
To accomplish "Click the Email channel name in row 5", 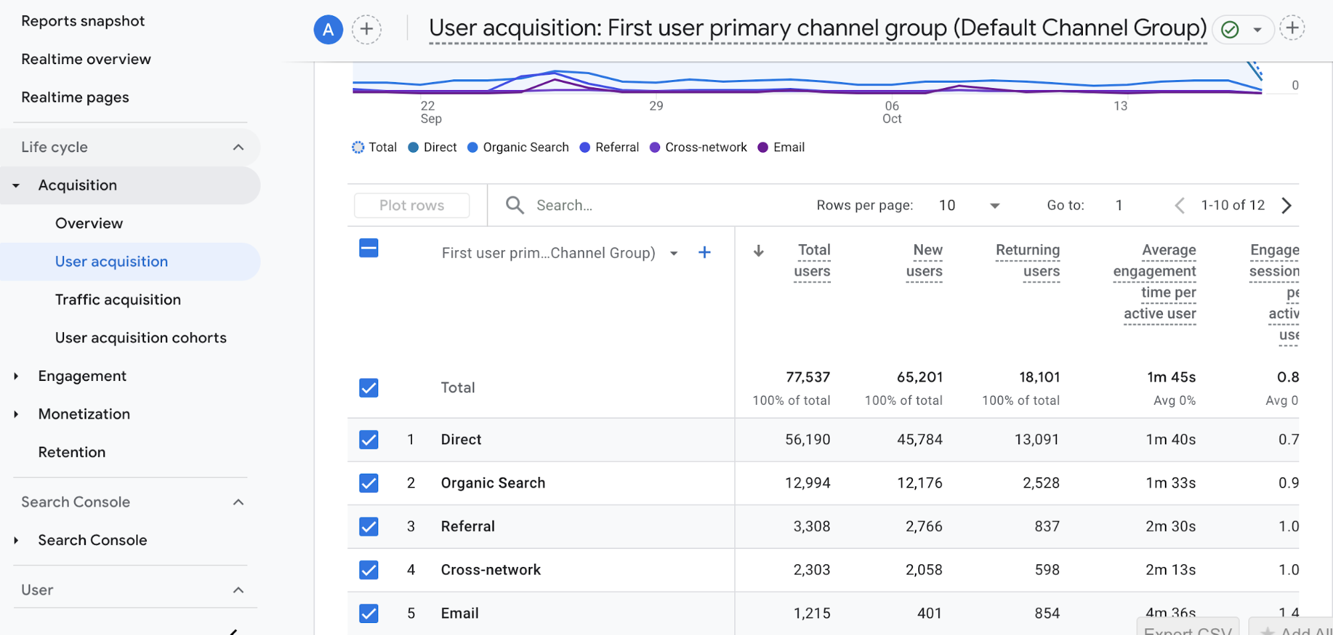I will pos(459,613).
